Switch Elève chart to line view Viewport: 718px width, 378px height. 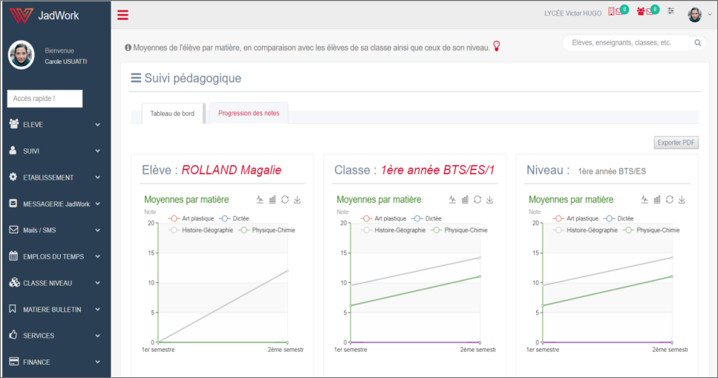coord(260,199)
